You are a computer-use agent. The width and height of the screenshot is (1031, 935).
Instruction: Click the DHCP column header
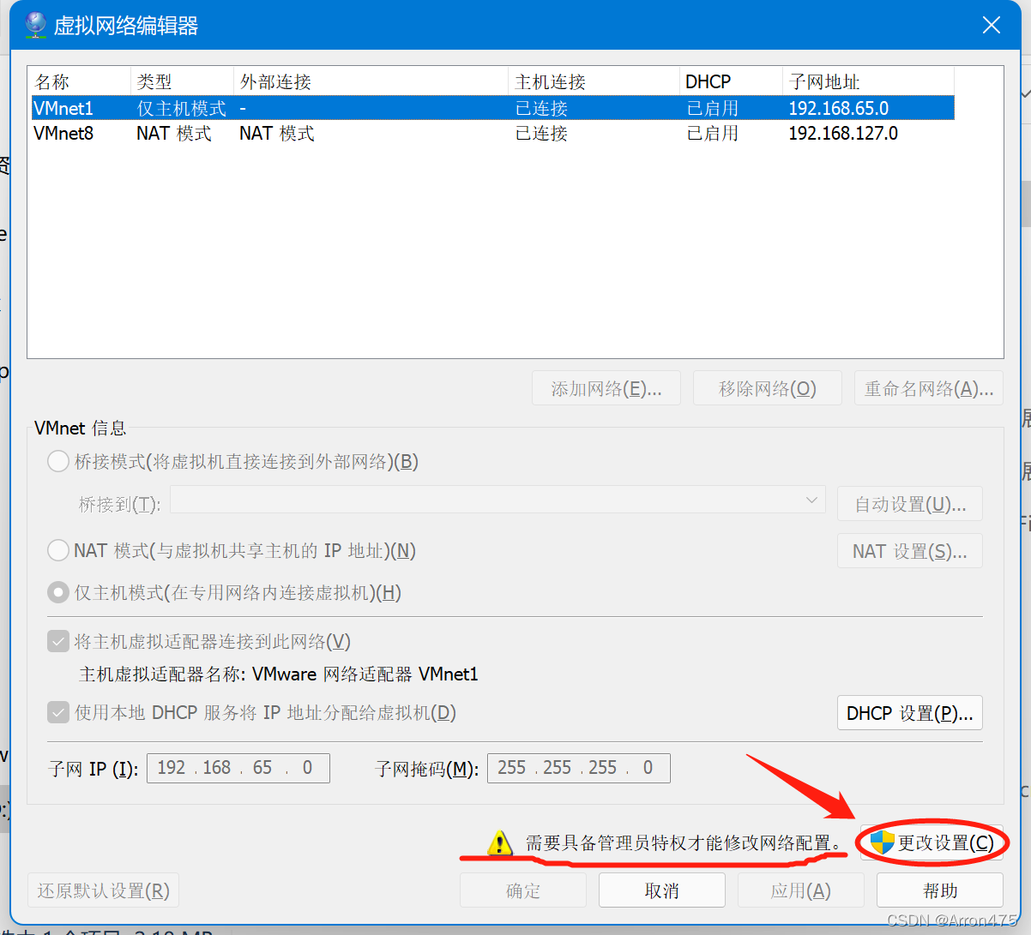pyautogui.click(x=731, y=82)
